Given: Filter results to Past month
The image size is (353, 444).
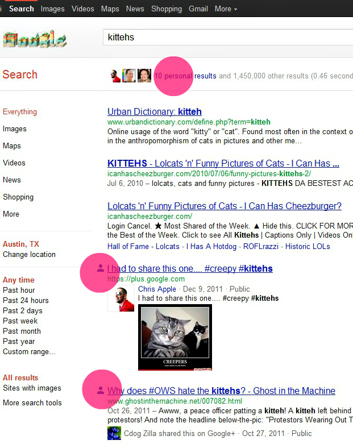Looking at the screenshot, I should [22, 331].
